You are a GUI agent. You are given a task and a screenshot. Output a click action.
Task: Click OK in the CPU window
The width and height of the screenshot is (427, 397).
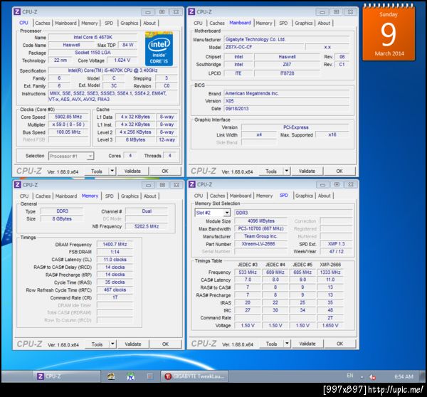point(165,171)
